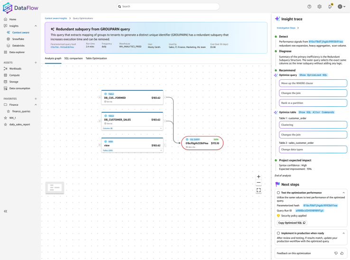Open Storage in sidebar
Screen dimensions: 350x260
(14, 82)
